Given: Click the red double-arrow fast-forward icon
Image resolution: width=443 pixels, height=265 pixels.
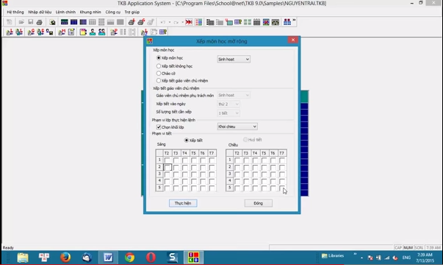Looking at the screenshot, I should (189, 22).
